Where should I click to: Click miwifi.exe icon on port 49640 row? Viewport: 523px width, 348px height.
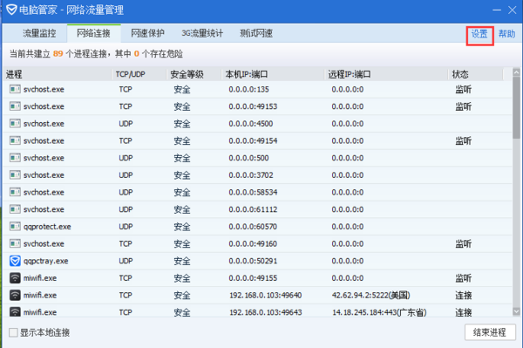coord(15,295)
